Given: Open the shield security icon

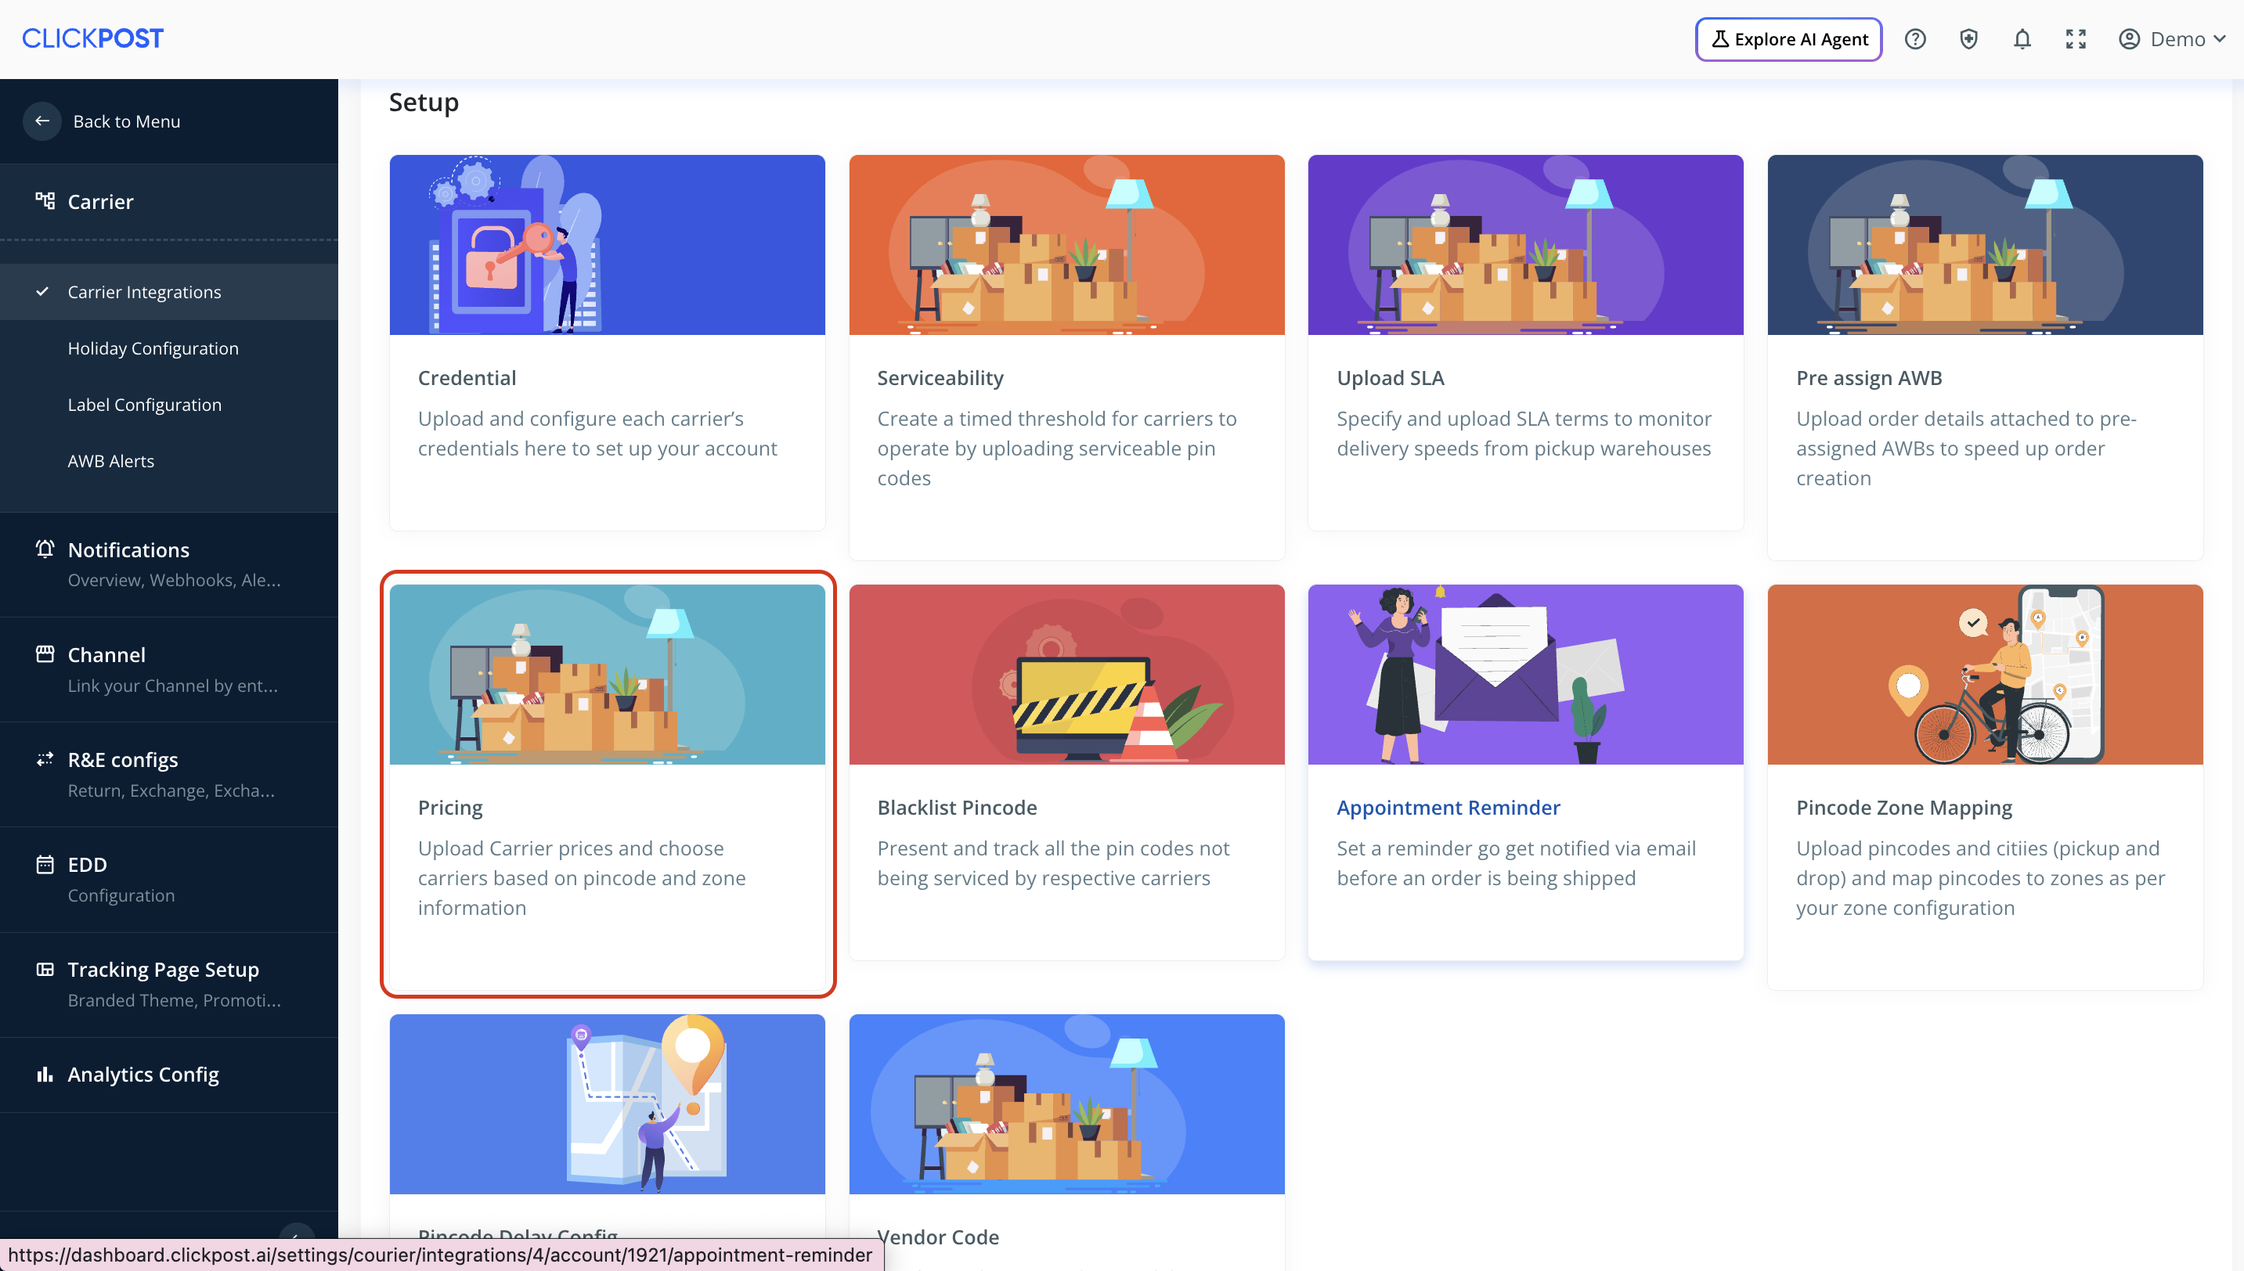Looking at the screenshot, I should click(x=1968, y=39).
